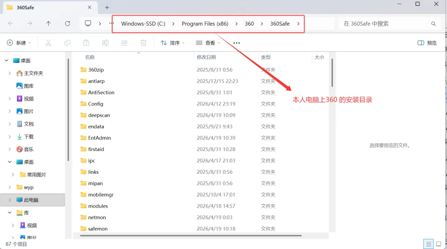Sort by 名称 column header
The width and height of the screenshot is (447, 249).
[90, 57]
